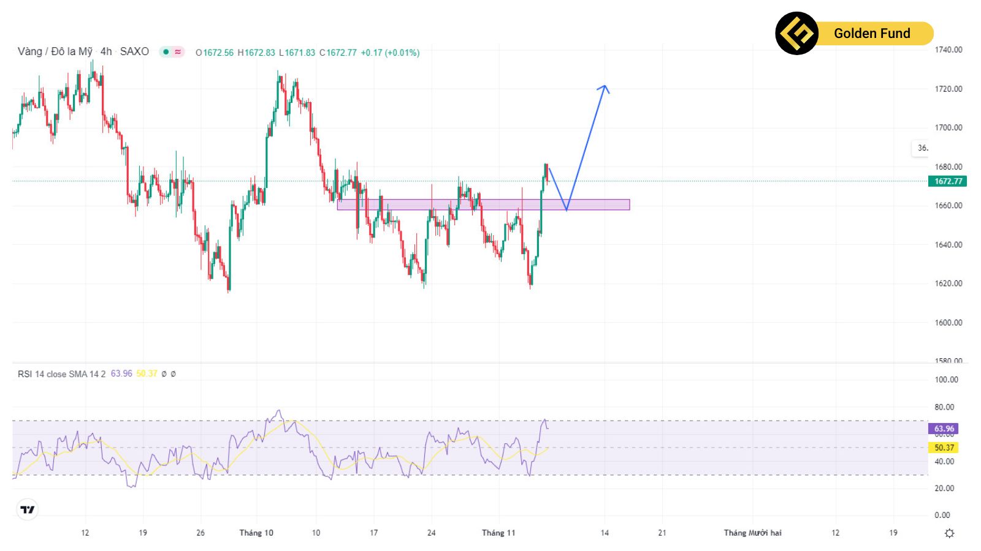The image size is (981, 551).
Task: Click the 1620.00 price axis label
Action: [949, 283]
